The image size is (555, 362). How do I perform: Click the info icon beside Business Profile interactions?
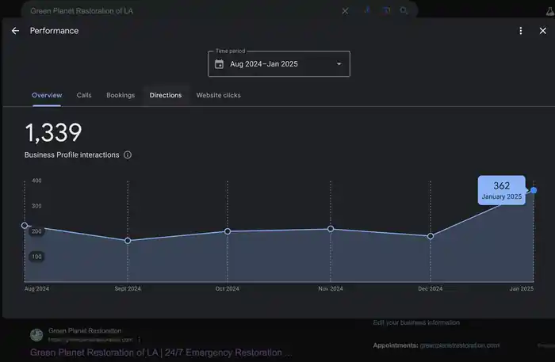[128, 154]
